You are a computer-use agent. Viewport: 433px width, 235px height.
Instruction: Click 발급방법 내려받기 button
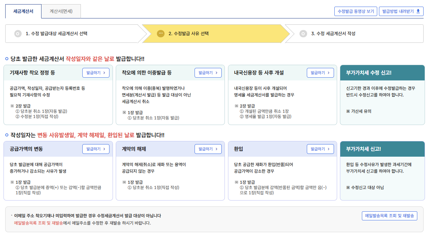click(x=401, y=11)
